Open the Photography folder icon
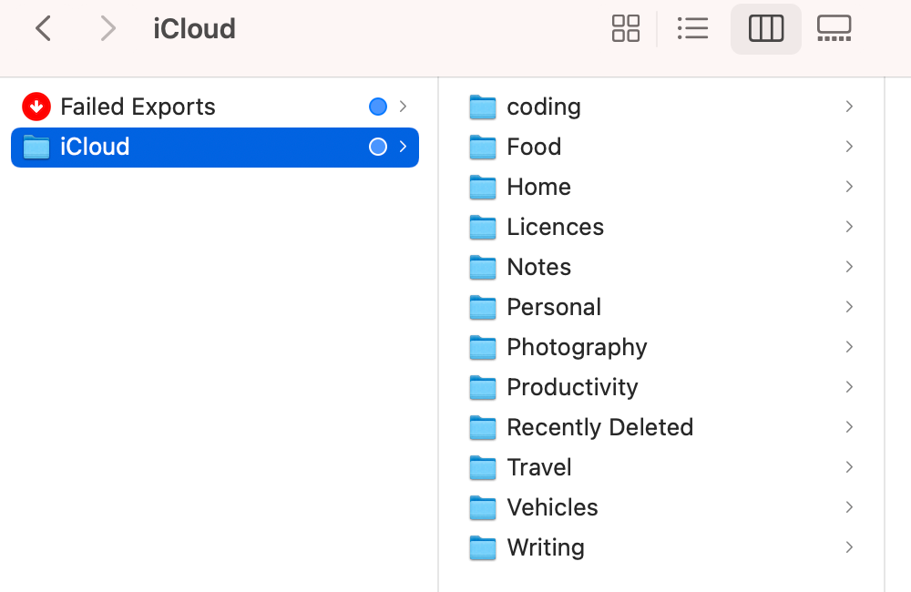This screenshot has width=911, height=592. (x=482, y=347)
